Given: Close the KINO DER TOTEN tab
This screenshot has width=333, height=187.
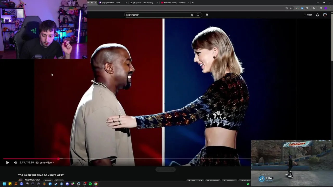Looking at the screenshot, I should [188, 3].
